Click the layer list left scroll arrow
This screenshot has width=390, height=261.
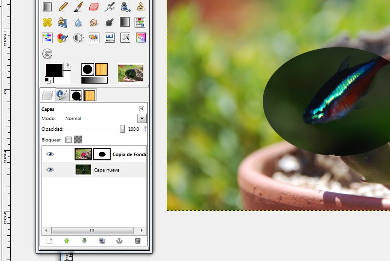[x=46, y=230]
